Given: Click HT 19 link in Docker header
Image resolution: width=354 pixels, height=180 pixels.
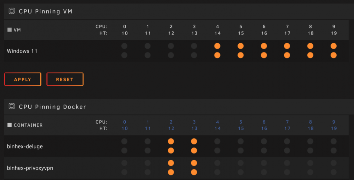Looking at the screenshot, I should coord(334,129).
